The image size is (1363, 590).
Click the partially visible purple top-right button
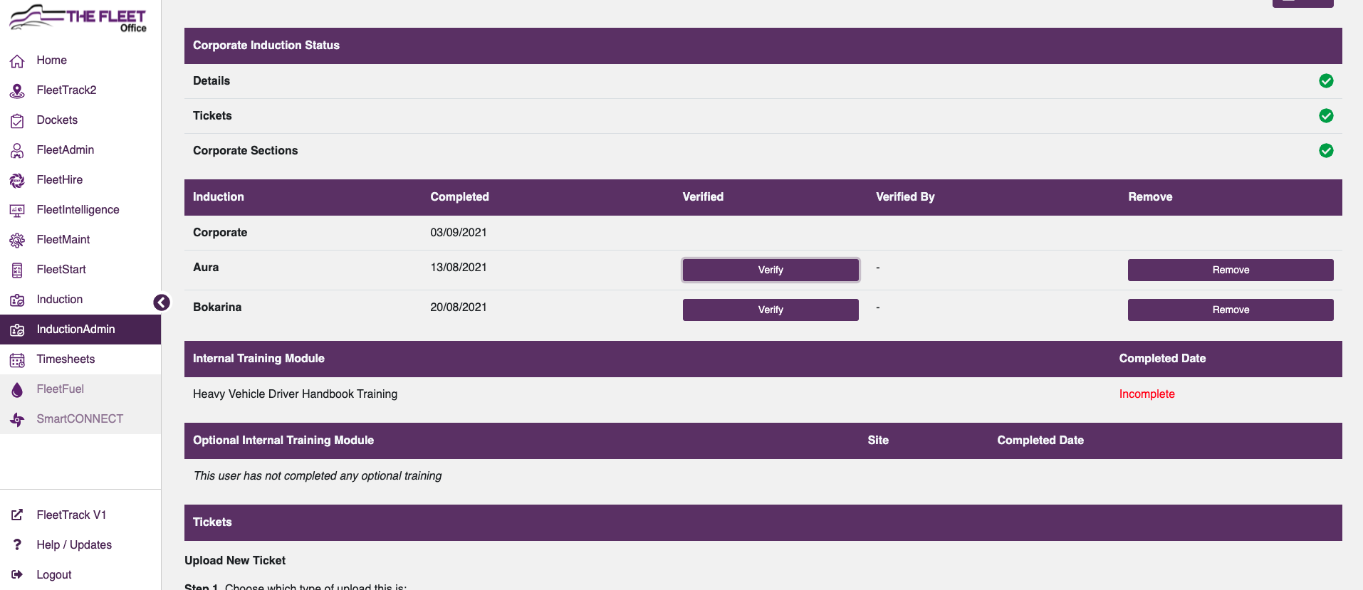[1303, 4]
